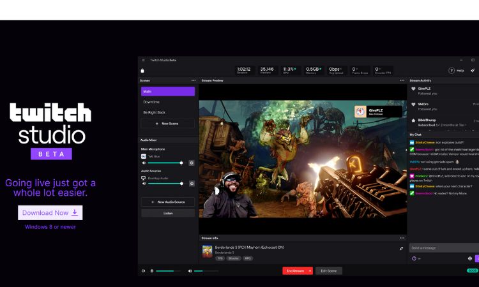Screen dimensions: 479x287
Task: Toggle the microphone icon in bottom bar
Action: point(152,271)
